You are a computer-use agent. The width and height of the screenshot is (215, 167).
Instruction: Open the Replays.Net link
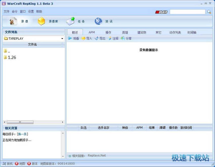click(97, 155)
